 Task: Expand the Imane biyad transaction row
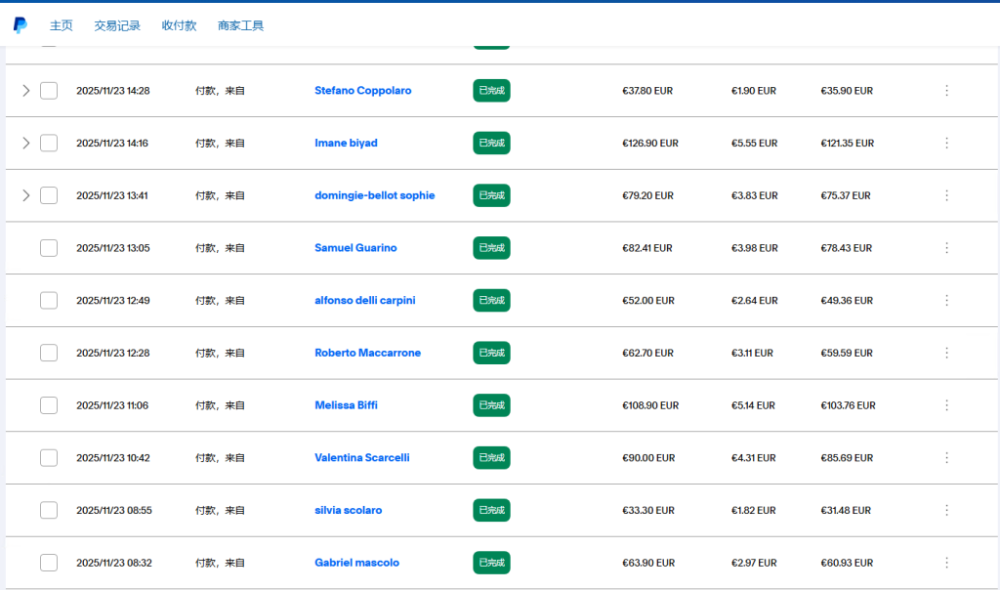[26, 143]
